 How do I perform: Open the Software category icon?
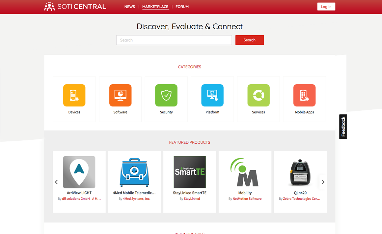tap(120, 95)
